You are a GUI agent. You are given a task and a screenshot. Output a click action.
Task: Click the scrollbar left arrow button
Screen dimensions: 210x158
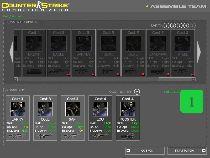(x=15, y=79)
